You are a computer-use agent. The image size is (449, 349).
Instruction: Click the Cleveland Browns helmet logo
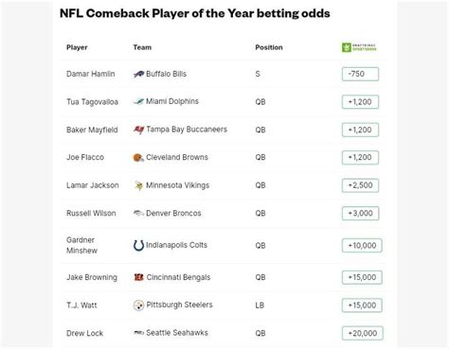pos(138,157)
